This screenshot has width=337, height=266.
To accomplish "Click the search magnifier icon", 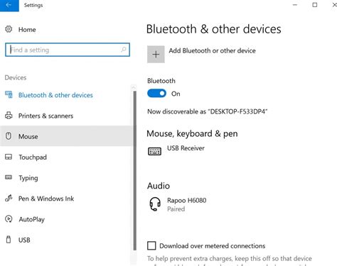I will pos(123,50).
